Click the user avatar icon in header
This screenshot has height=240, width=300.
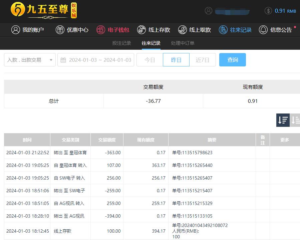(x=209, y=11)
